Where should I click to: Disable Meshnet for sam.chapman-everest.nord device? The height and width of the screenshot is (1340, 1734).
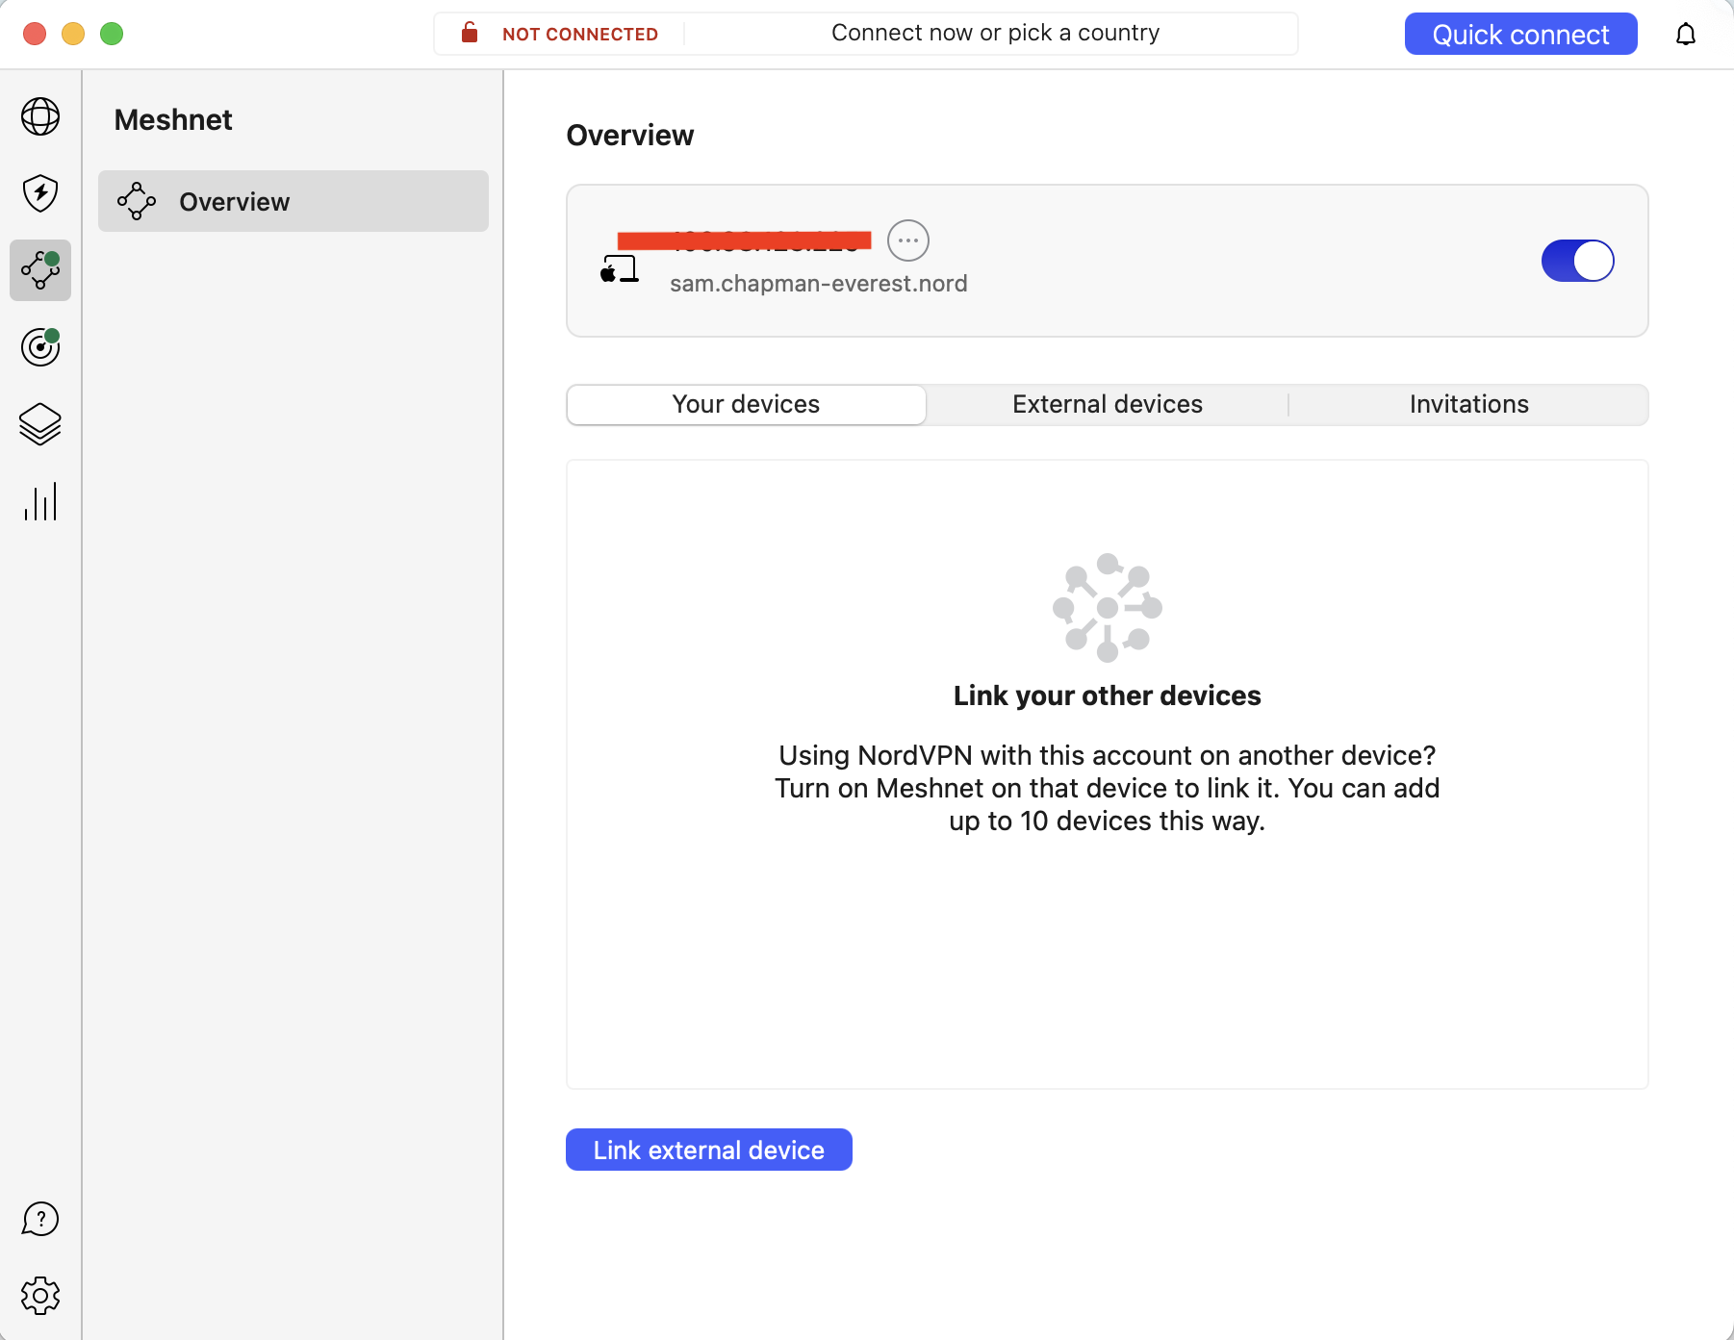(x=1577, y=260)
